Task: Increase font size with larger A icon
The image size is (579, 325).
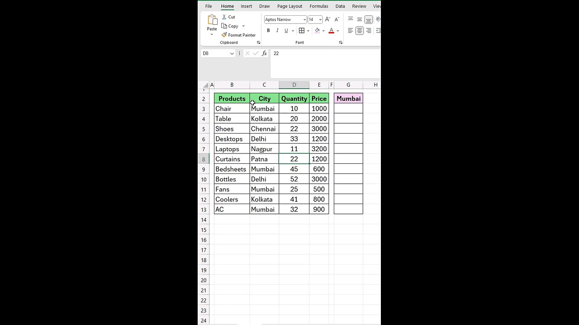Action: [328, 19]
